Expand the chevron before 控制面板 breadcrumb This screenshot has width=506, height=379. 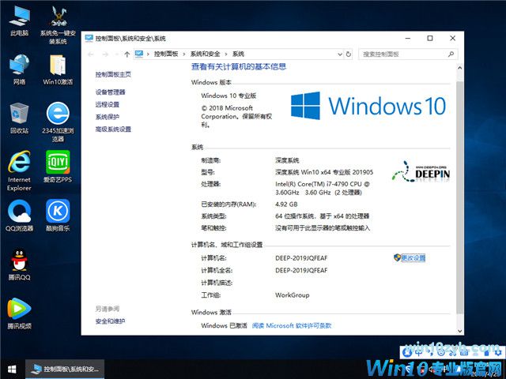click(148, 54)
